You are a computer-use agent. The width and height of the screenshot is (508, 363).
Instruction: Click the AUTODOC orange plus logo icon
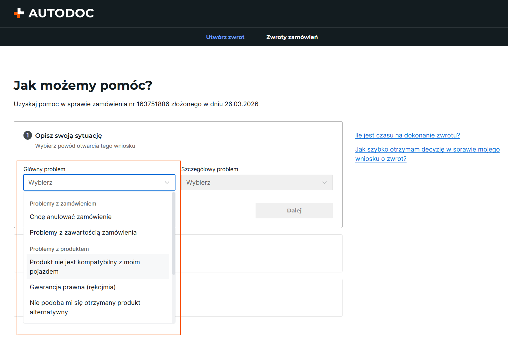pos(19,13)
